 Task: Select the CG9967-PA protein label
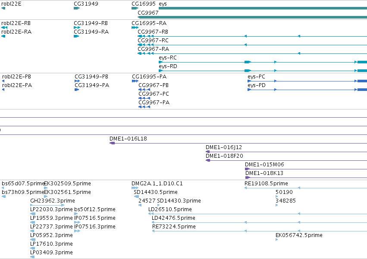click(154, 103)
